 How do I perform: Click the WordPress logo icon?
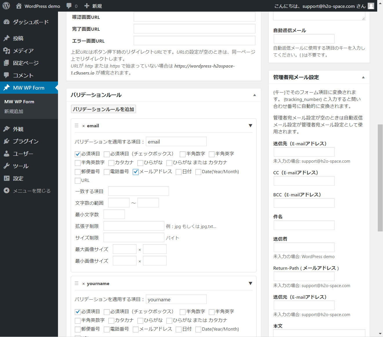pyautogui.click(x=6, y=6)
